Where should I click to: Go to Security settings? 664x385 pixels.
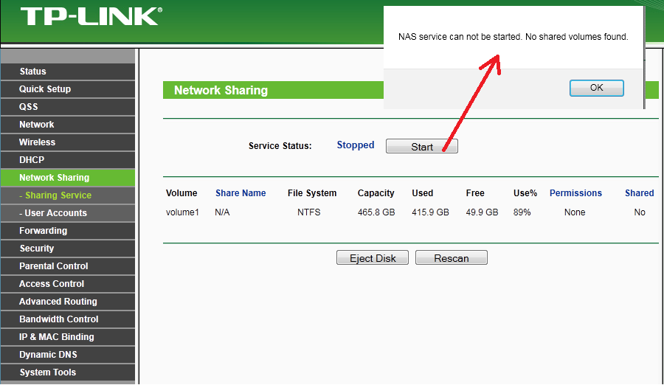[x=68, y=249]
